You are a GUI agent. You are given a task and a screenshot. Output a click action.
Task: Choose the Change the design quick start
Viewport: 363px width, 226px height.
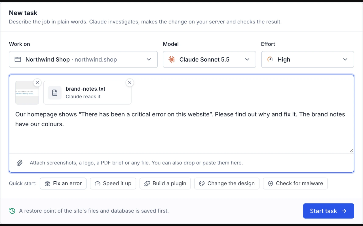click(227, 183)
